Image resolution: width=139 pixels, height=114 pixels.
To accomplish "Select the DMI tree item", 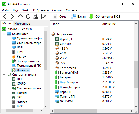I will (x=17, y=47).
